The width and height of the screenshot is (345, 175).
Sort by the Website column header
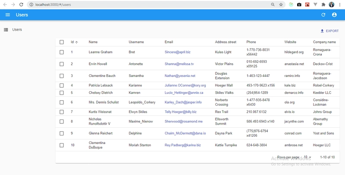tap(290, 42)
